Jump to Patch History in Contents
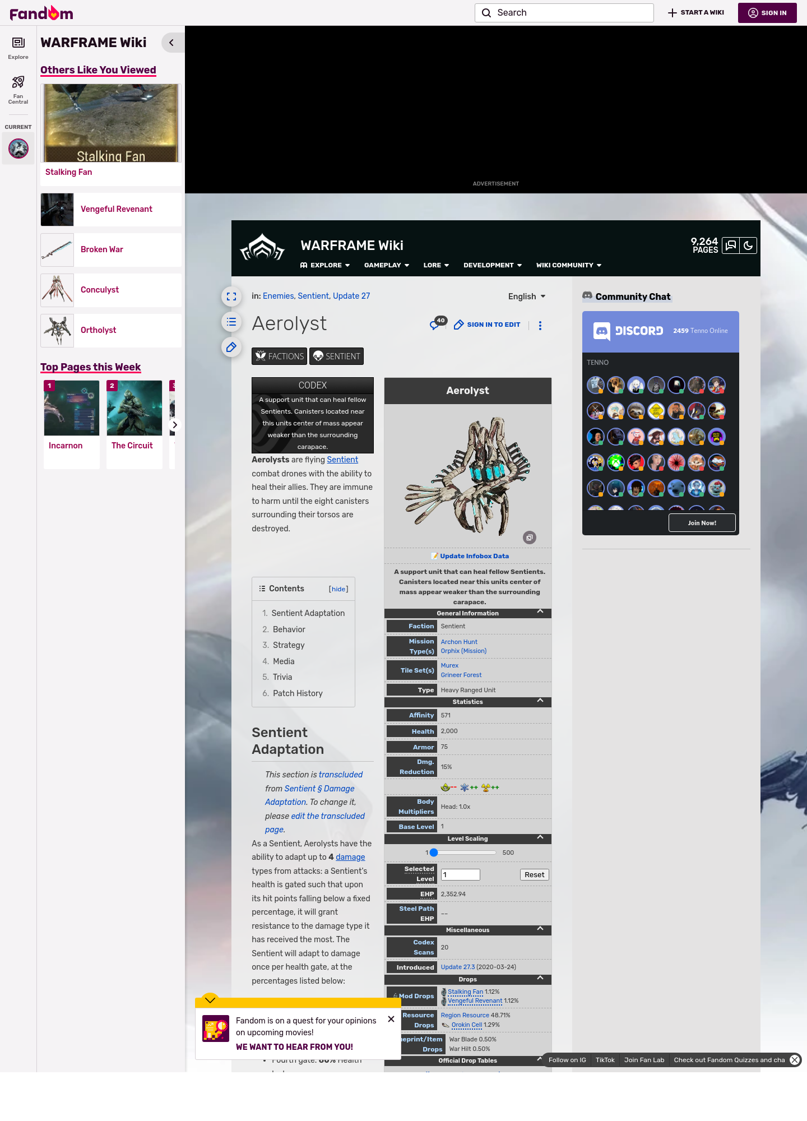 (298, 693)
